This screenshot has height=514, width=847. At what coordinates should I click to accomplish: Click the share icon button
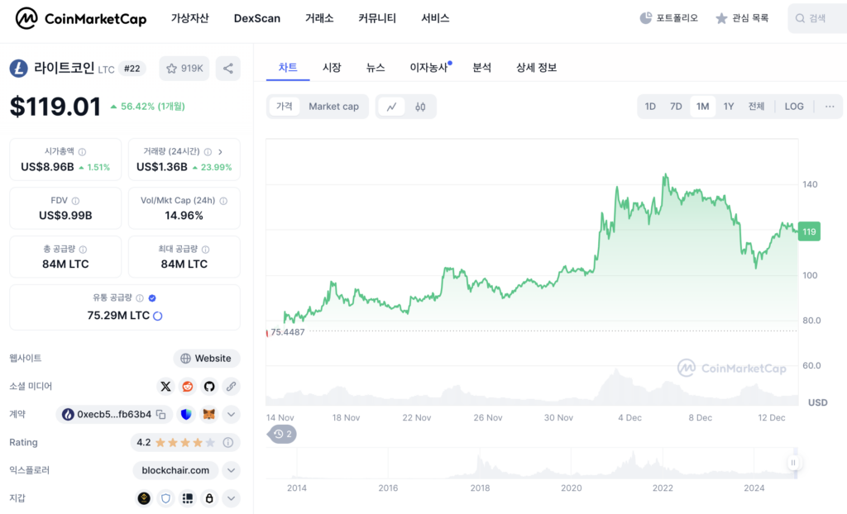point(228,69)
